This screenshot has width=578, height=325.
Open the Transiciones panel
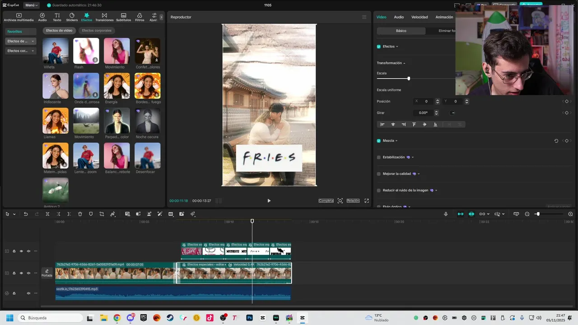(x=104, y=17)
